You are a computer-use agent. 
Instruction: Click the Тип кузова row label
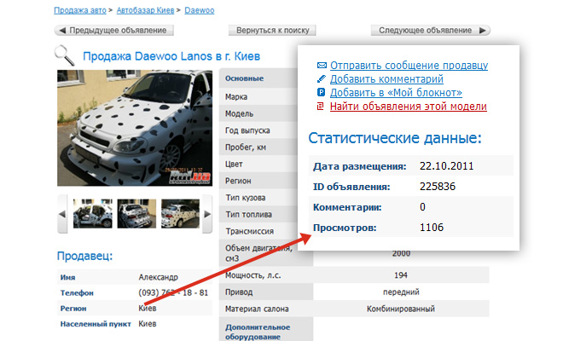[246, 198]
